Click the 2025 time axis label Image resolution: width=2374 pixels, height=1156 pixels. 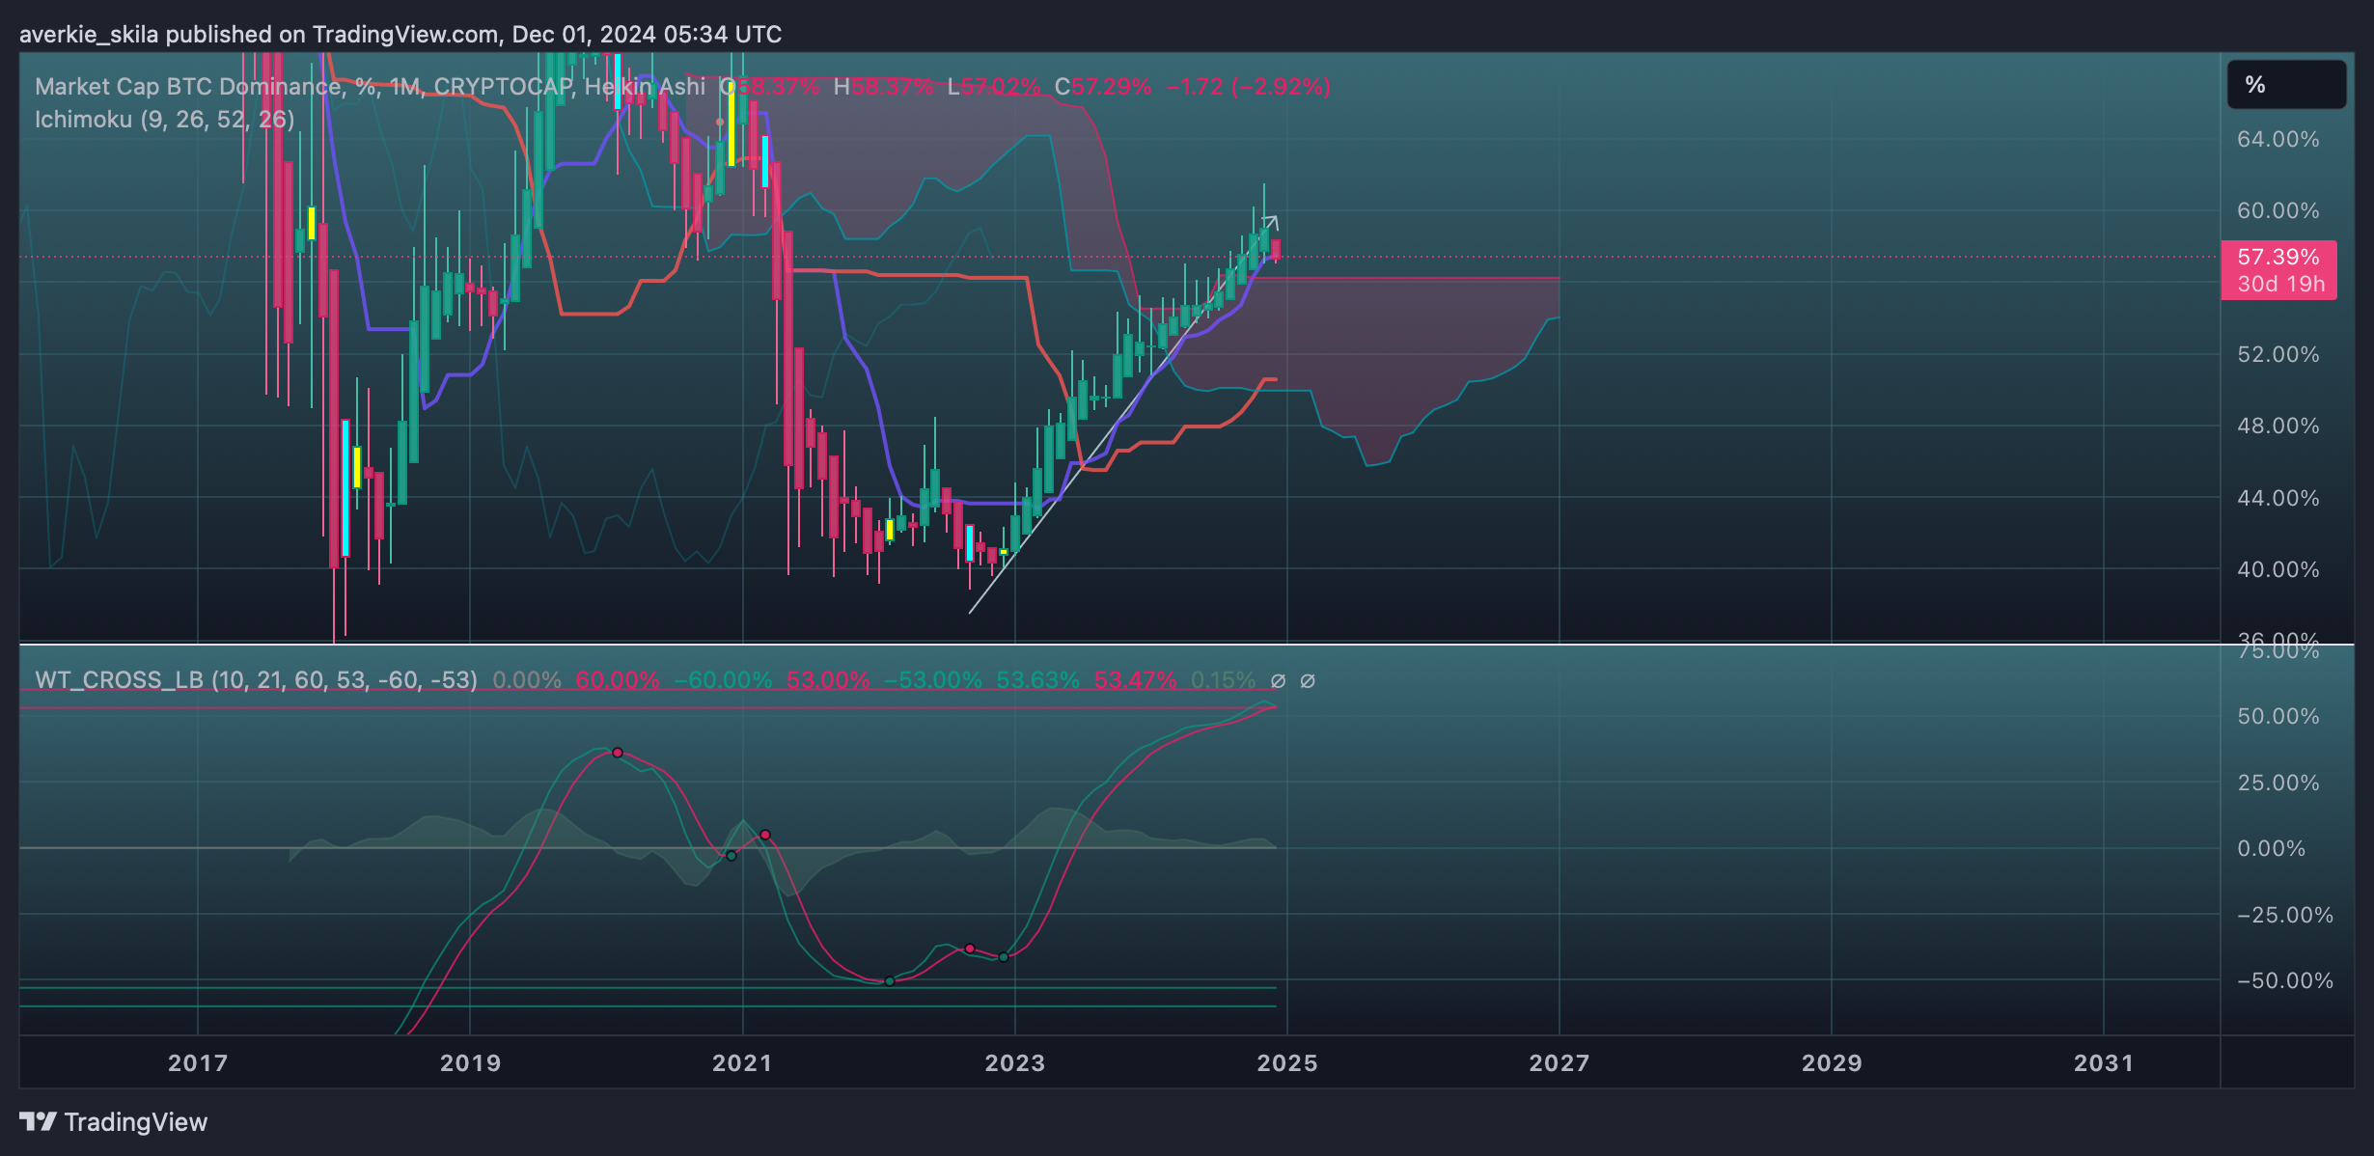click(1286, 1063)
